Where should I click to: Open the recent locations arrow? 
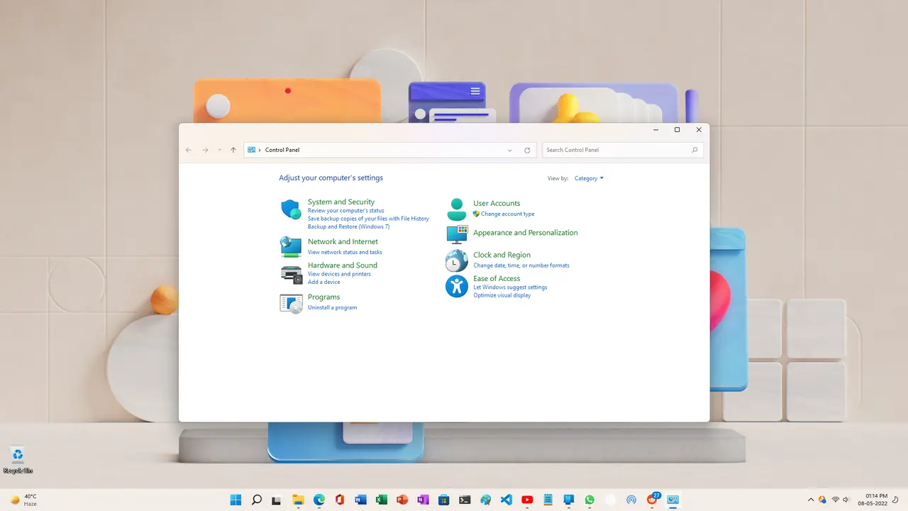point(220,150)
